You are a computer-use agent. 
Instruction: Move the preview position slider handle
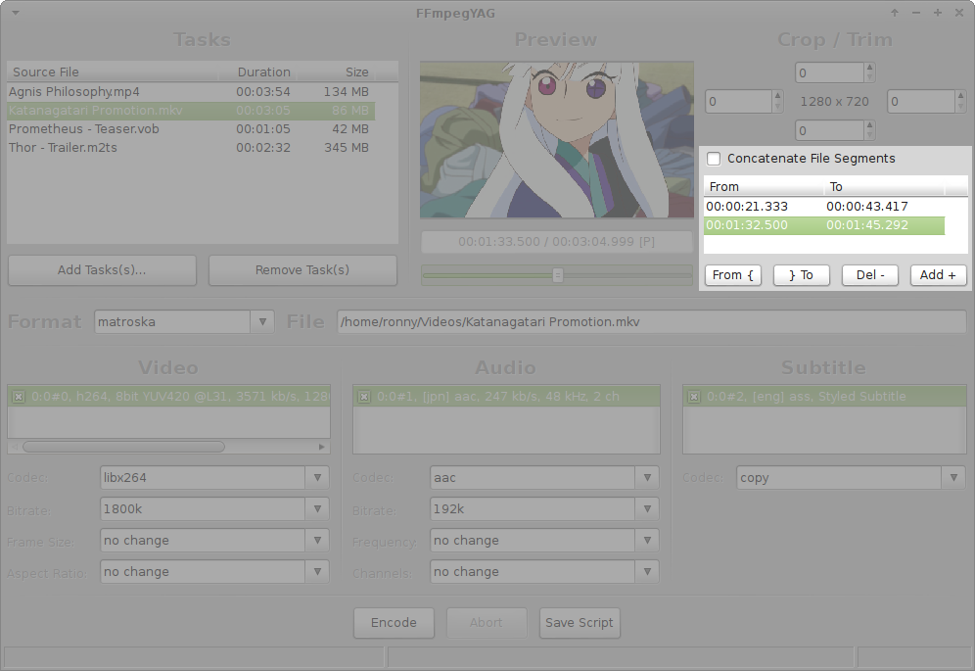pyautogui.click(x=558, y=275)
